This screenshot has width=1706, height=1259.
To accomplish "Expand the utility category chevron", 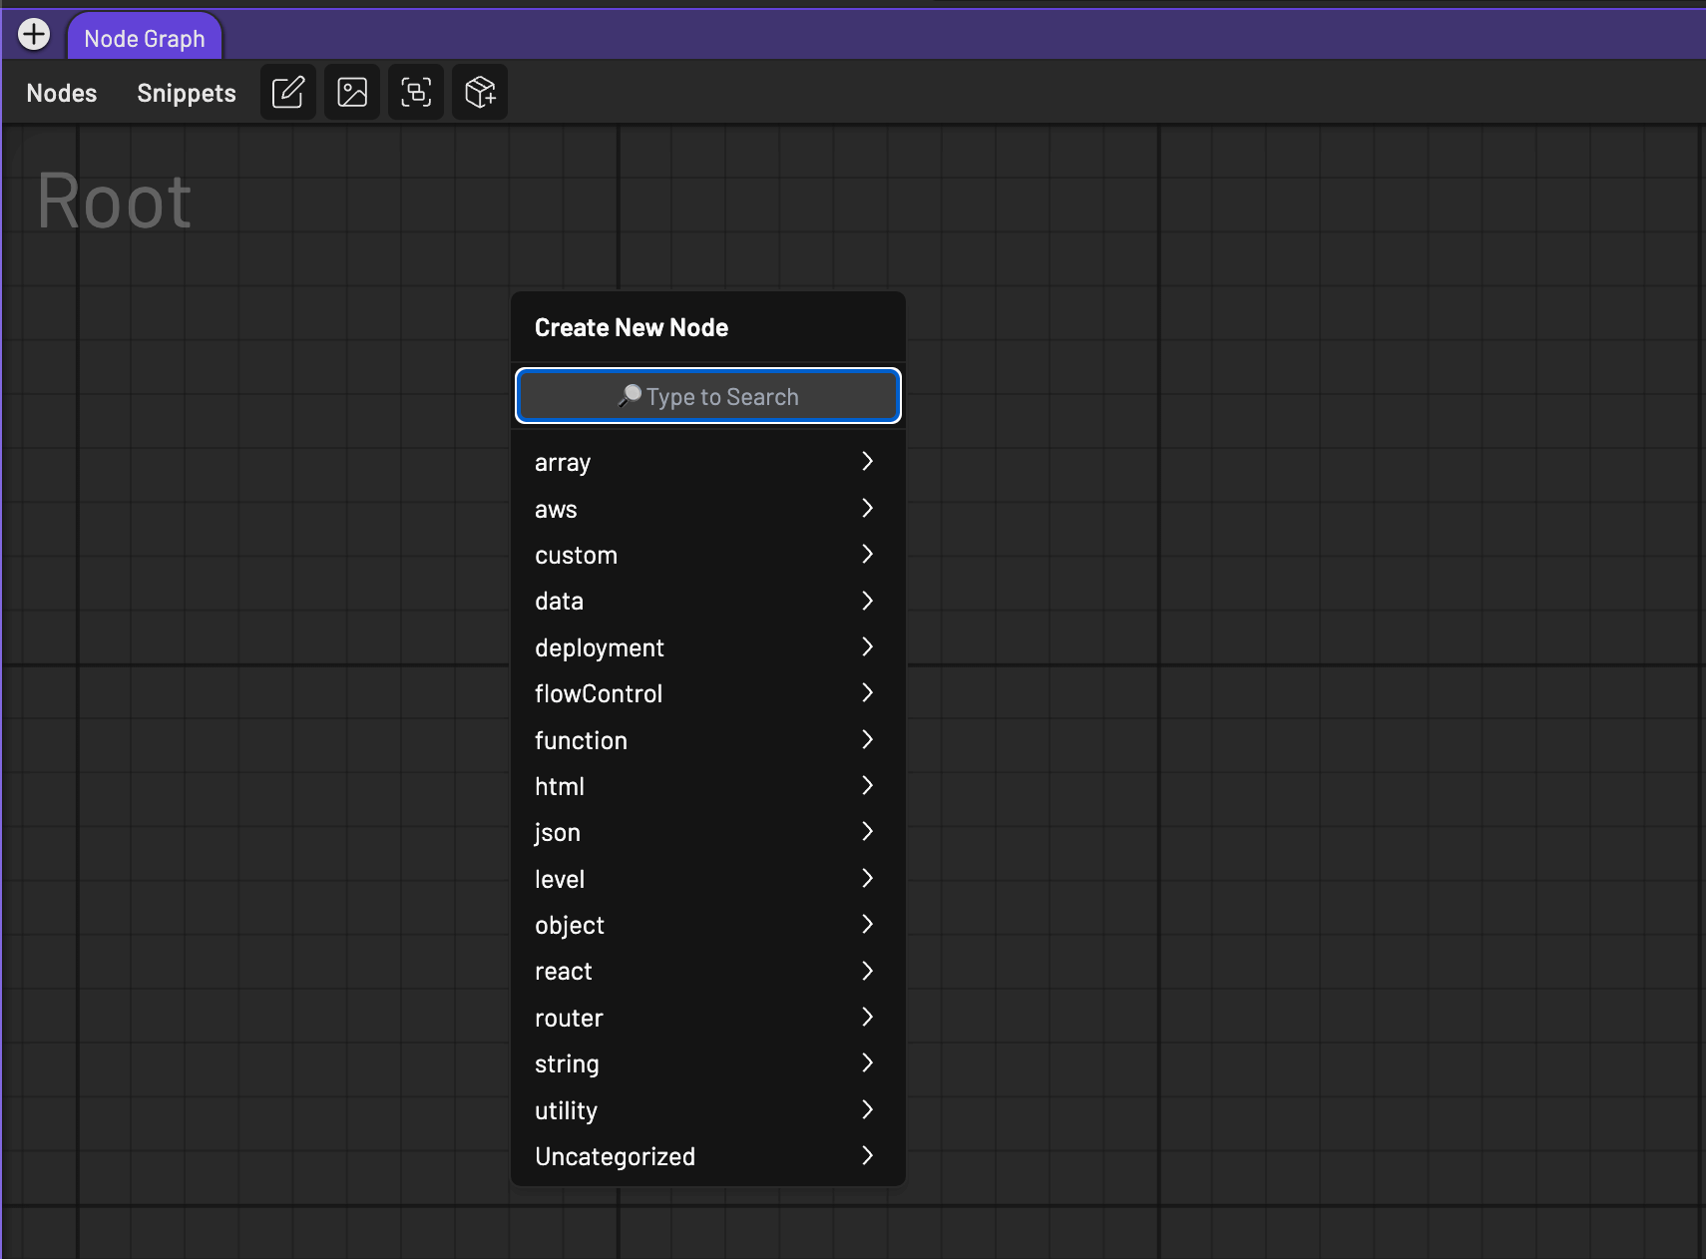I will pyautogui.click(x=867, y=1110).
